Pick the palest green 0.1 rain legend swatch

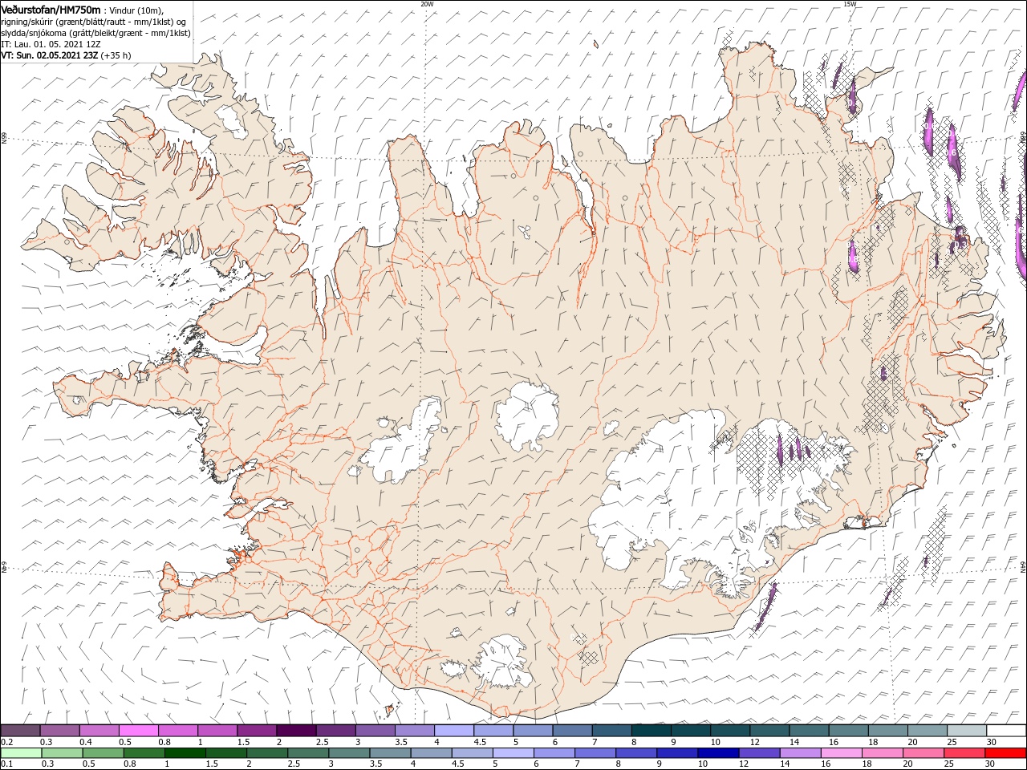[x=21, y=753]
